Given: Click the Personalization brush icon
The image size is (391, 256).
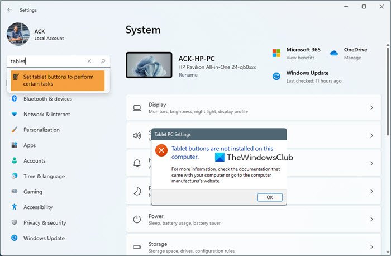Looking at the screenshot, I should tap(14, 130).
